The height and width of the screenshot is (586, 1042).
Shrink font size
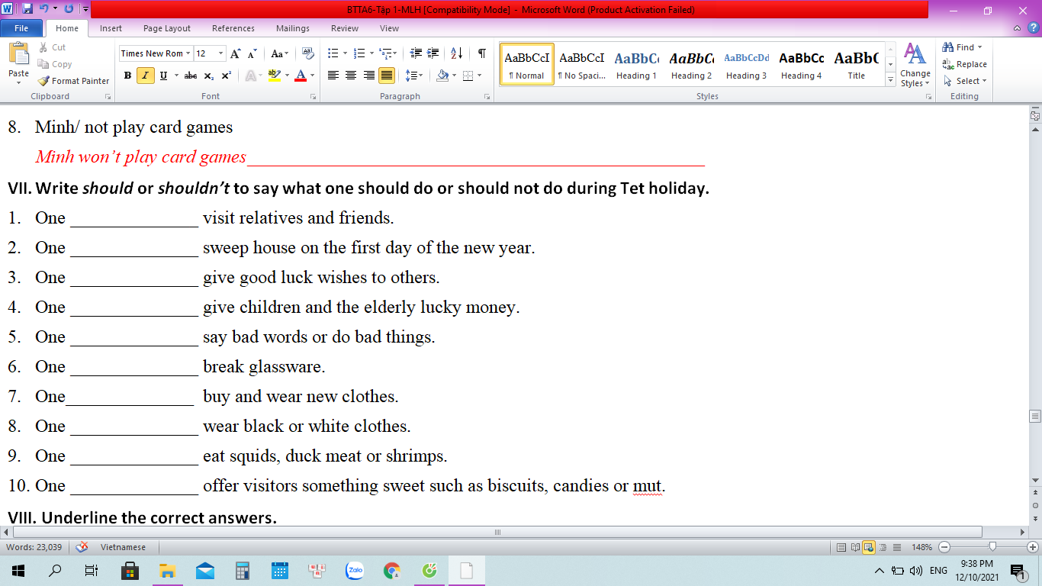click(252, 53)
